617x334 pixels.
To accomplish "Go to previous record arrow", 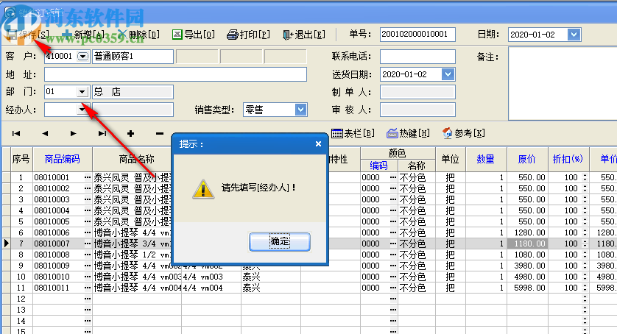I will [x=45, y=134].
